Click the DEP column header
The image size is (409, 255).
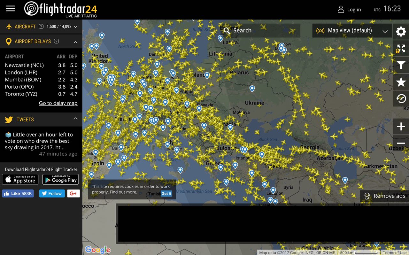click(73, 57)
